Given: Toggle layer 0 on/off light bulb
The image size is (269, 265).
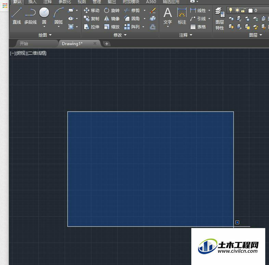Looking at the screenshot, I should pyautogui.click(x=231, y=10).
